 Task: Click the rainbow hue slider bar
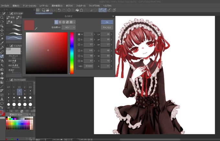[x=72, y=53]
